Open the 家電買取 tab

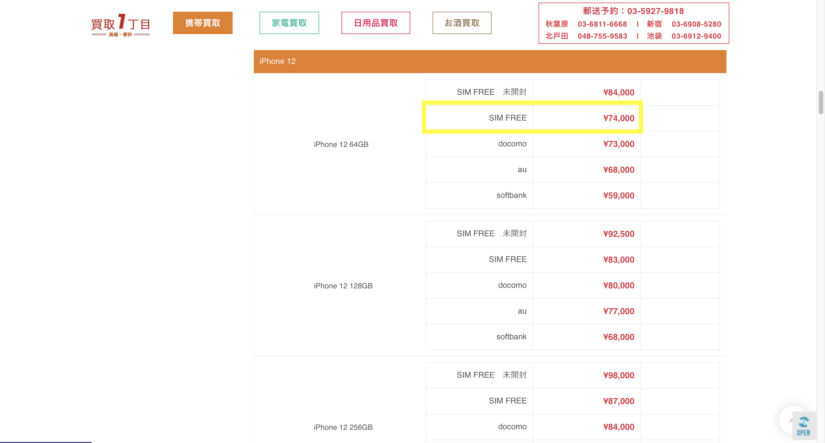coord(289,23)
